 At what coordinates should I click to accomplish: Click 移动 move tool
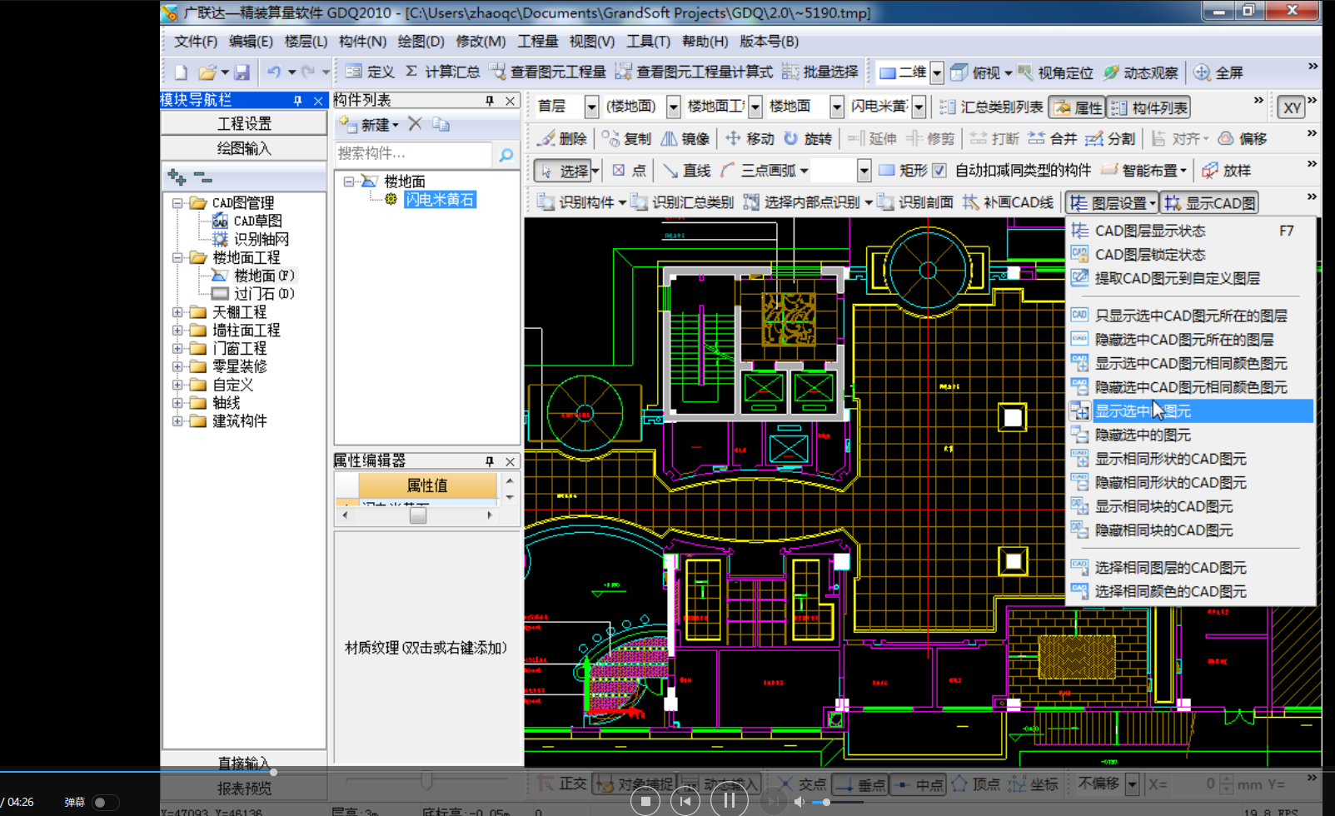coord(749,138)
